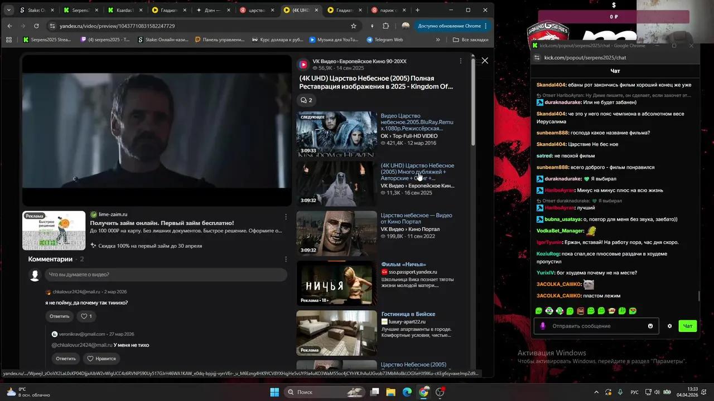The height and width of the screenshot is (401, 714).
Task: Open comments section options menu
Action: coord(286,259)
